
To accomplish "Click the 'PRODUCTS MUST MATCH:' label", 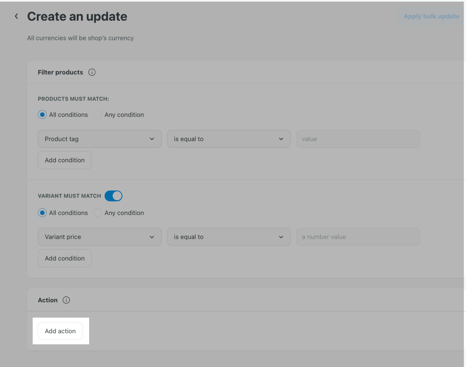I will [x=73, y=99].
